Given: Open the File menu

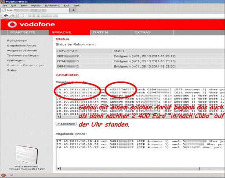Looking at the screenshot, I should coord(5,5).
